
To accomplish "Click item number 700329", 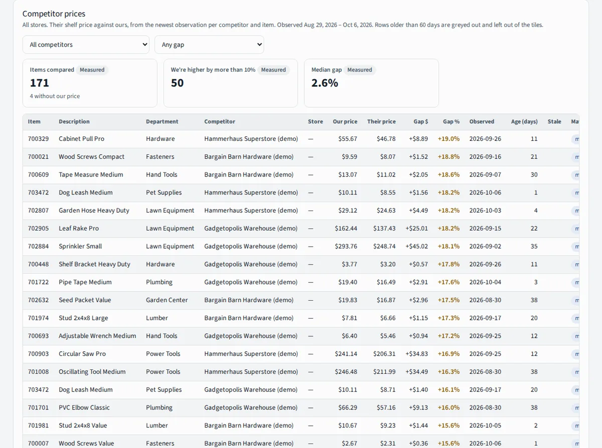I will [x=39, y=139].
